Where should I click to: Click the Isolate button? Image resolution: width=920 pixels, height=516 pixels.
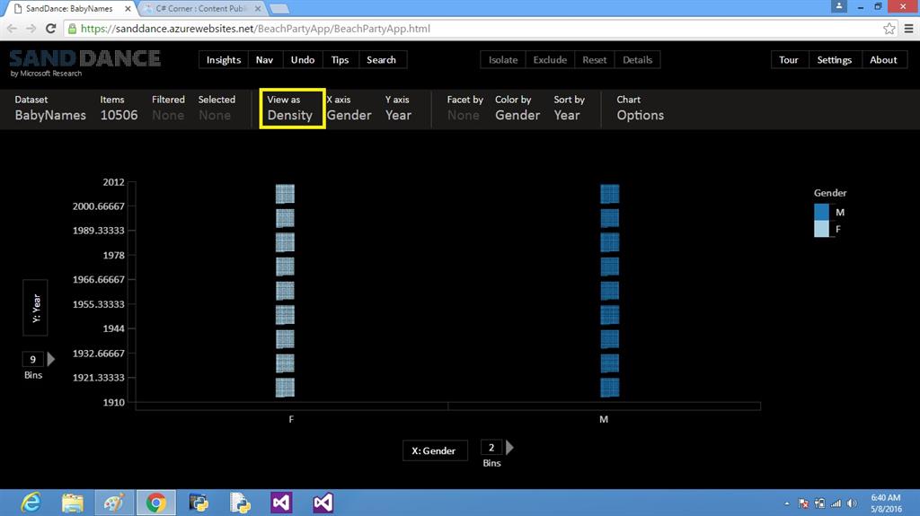coord(503,60)
